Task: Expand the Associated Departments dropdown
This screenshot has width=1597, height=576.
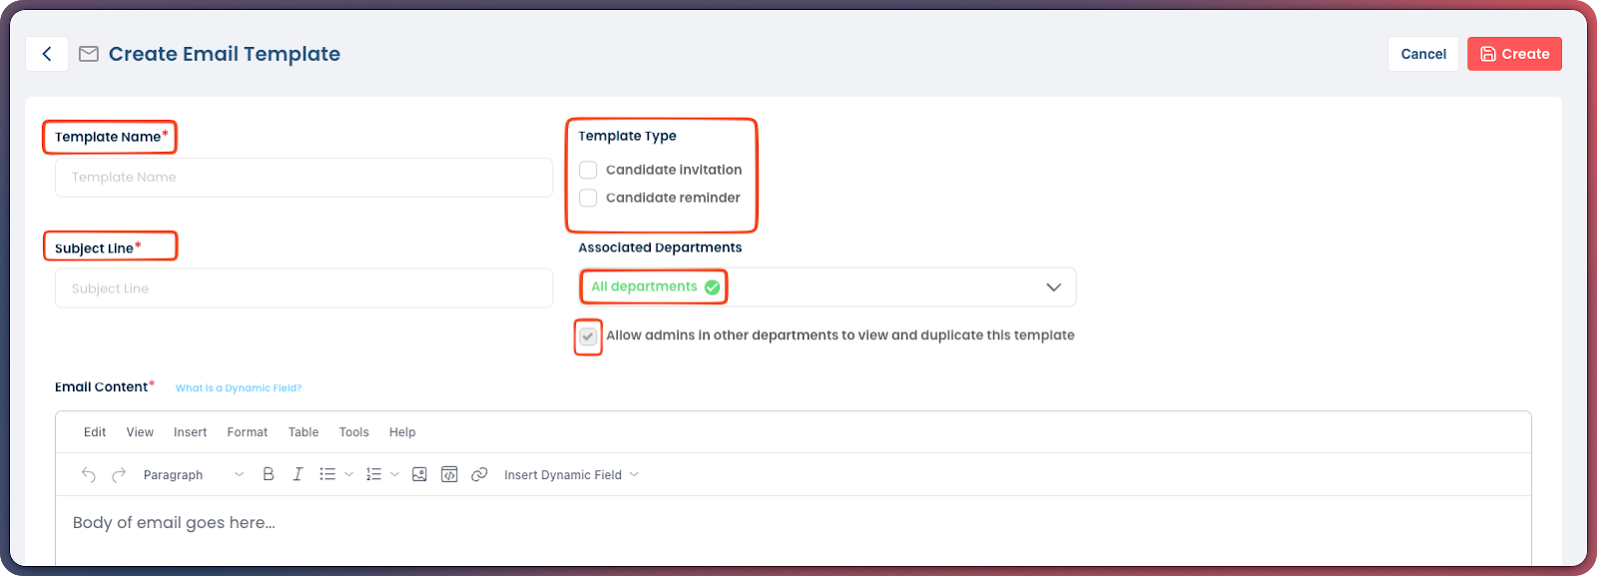Action: [x=1052, y=288]
